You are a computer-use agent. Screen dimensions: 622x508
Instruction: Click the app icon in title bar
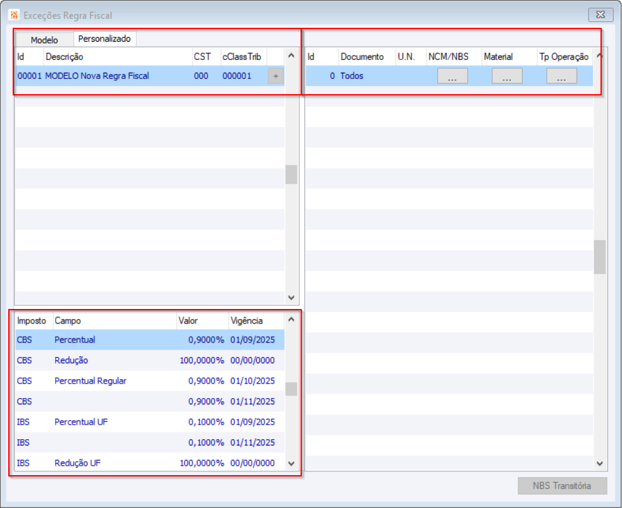14,15
